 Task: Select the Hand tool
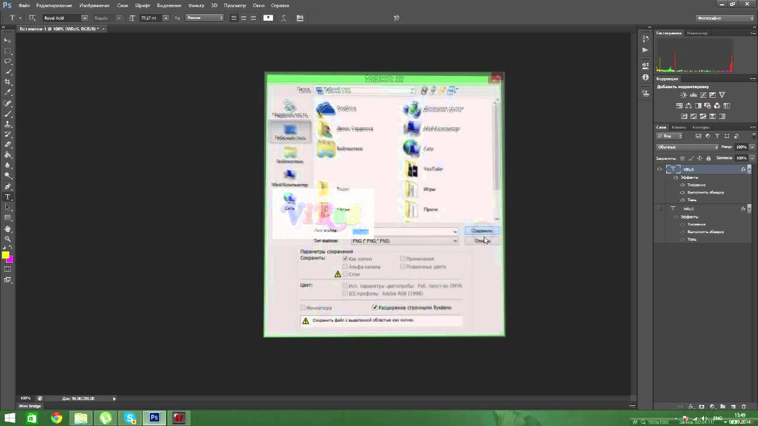(8, 228)
